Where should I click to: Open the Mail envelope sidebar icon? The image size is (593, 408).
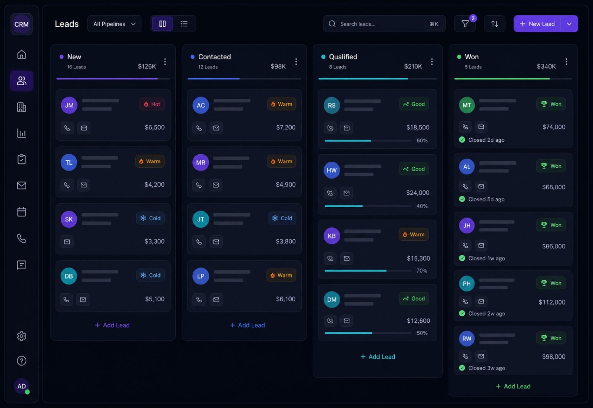click(x=21, y=185)
